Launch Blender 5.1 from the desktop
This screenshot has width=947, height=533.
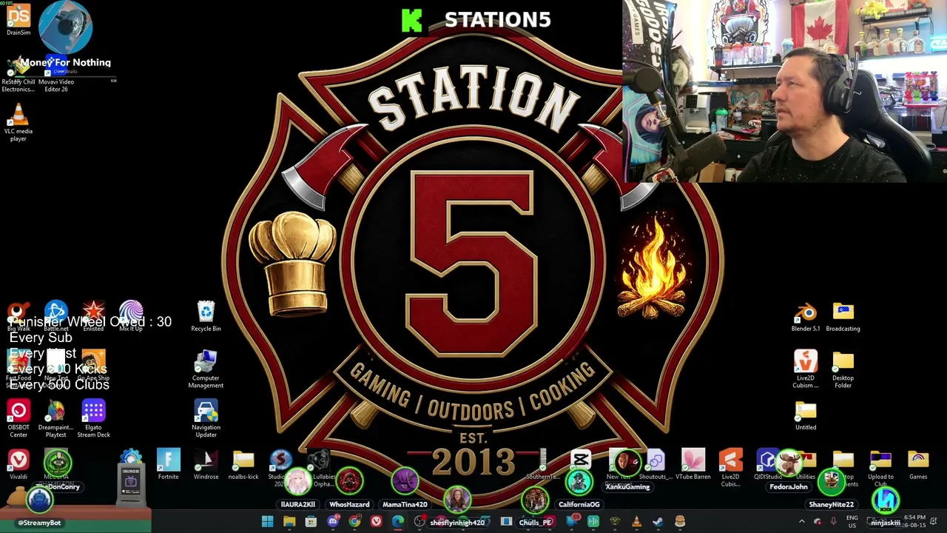click(x=806, y=316)
